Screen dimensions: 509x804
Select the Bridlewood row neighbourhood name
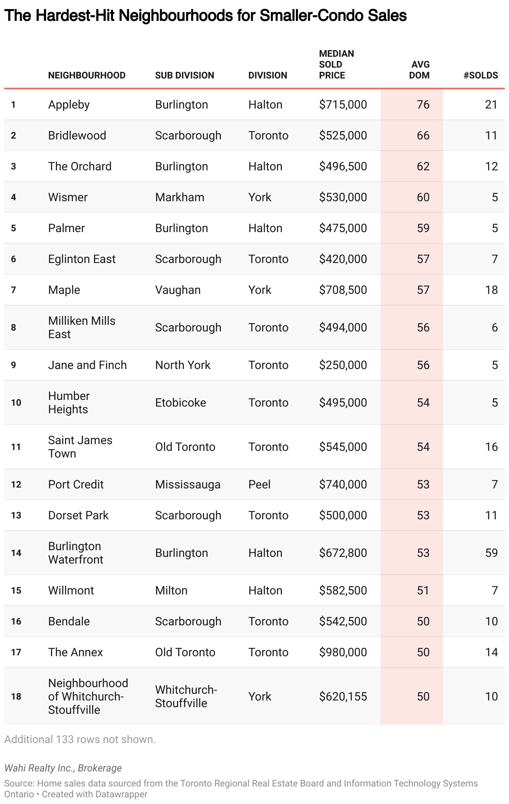(77, 136)
